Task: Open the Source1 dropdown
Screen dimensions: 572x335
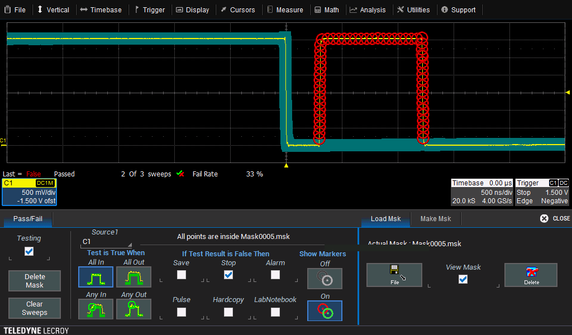Action: tap(107, 242)
